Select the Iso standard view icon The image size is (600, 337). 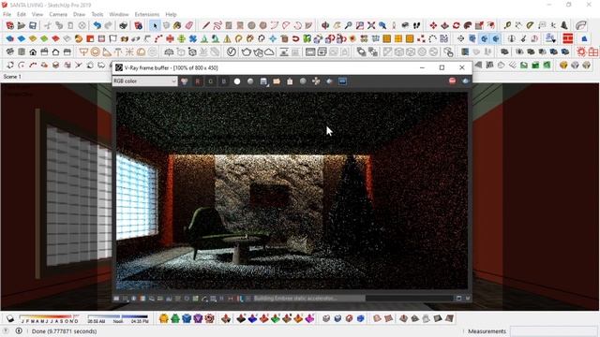pyautogui.click(x=10, y=51)
